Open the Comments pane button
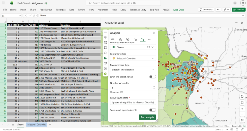Screen dimensions: 247x131 [206, 10]
